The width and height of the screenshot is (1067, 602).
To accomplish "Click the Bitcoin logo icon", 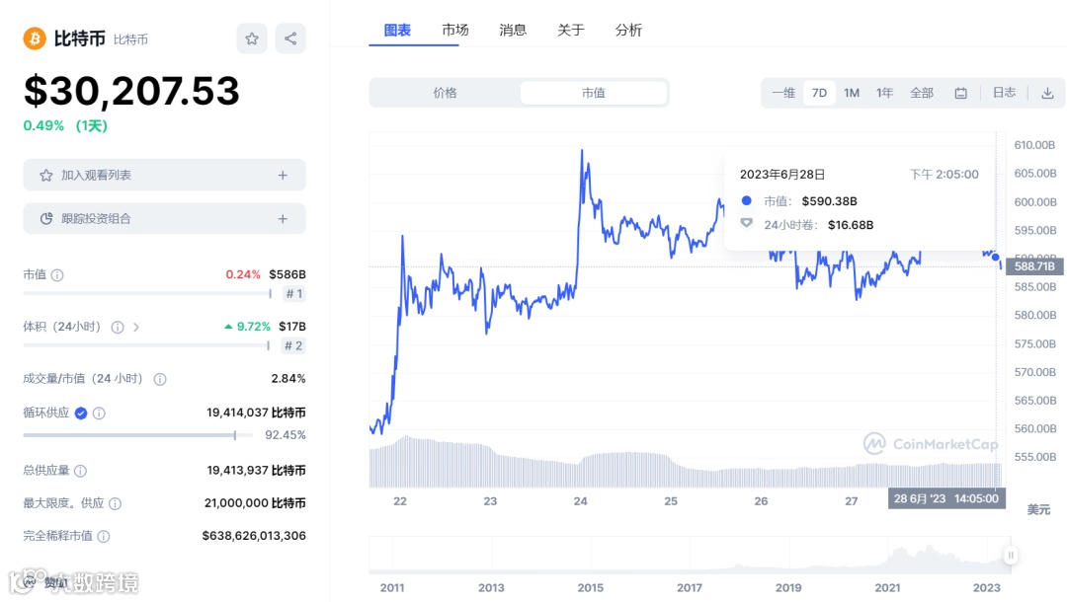I will (36, 38).
